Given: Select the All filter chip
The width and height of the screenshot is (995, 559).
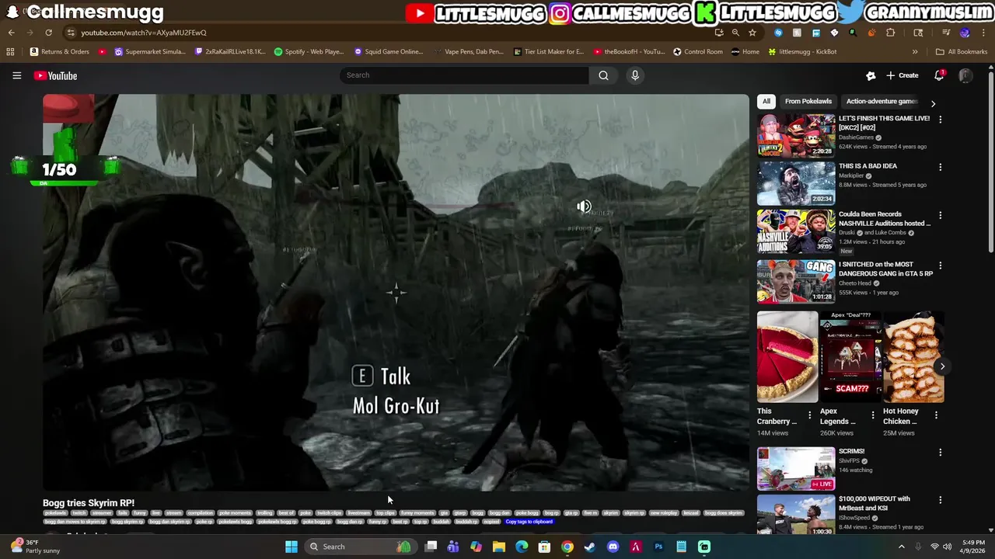Looking at the screenshot, I should click(766, 101).
